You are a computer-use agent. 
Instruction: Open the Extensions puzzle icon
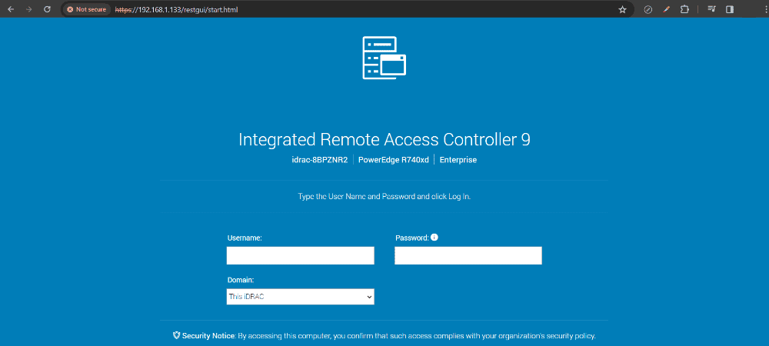(684, 9)
